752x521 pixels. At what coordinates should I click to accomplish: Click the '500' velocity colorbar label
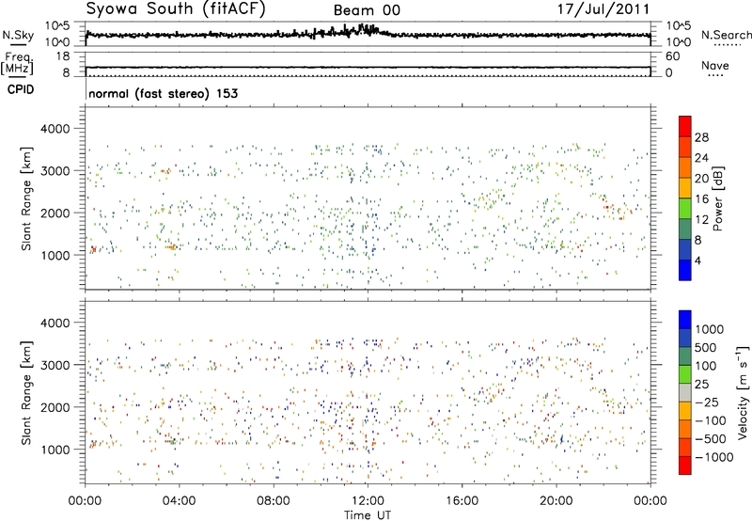point(706,348)
